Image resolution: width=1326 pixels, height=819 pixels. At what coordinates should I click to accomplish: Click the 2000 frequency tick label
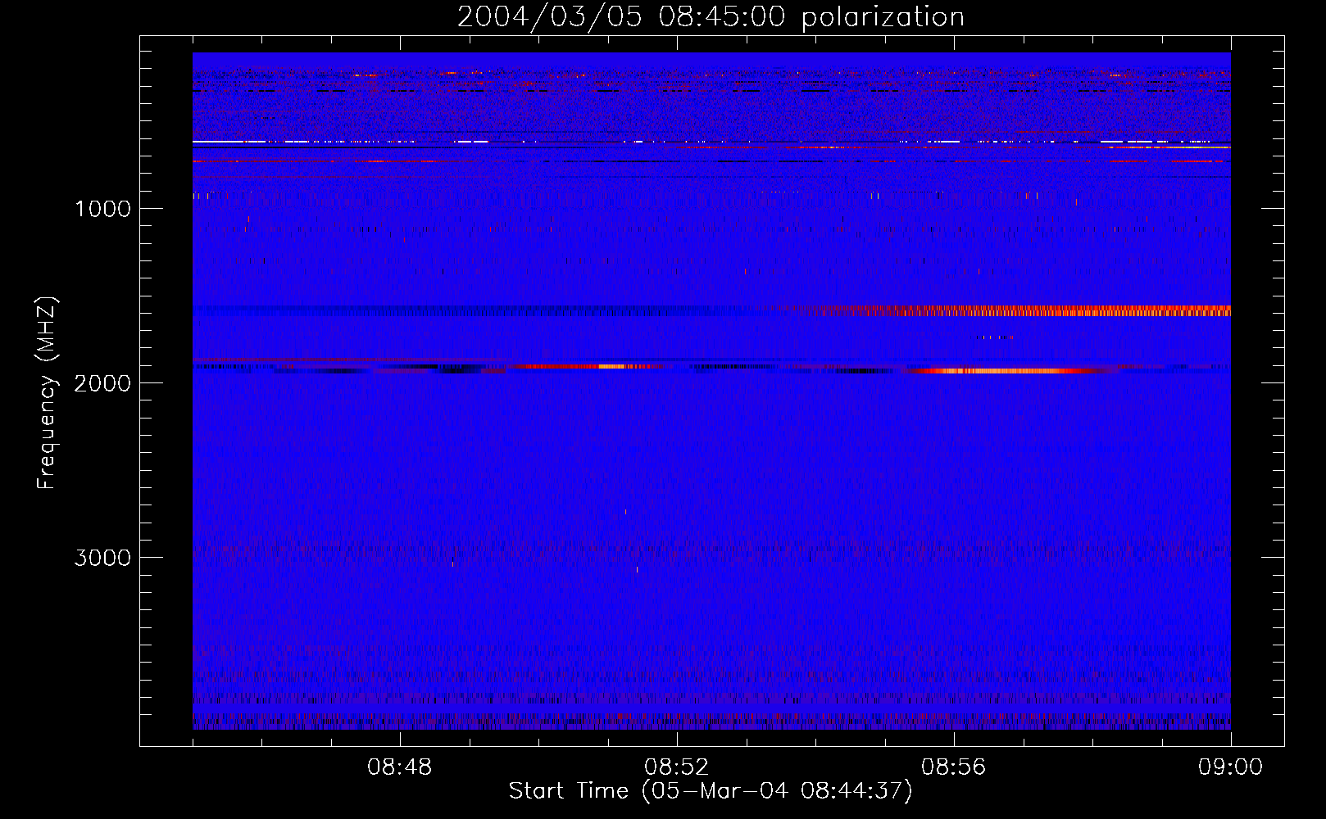(102, 383)
